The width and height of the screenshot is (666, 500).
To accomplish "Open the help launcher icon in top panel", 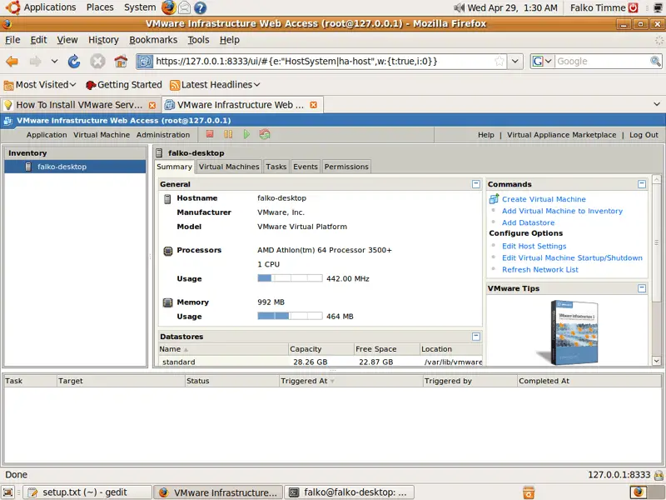I will 200,7.
